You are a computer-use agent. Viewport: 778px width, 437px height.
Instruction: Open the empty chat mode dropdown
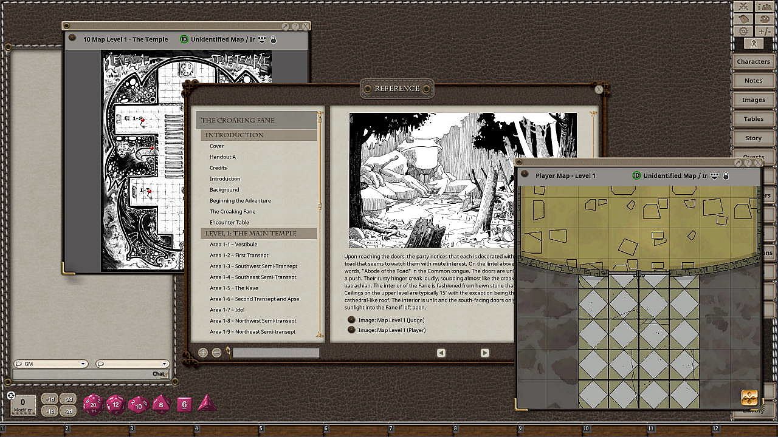pos(132,364)
